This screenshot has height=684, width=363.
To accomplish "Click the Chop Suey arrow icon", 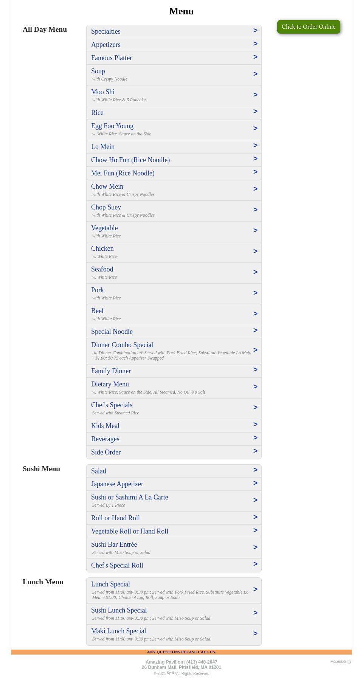I will tap(255, 210).
